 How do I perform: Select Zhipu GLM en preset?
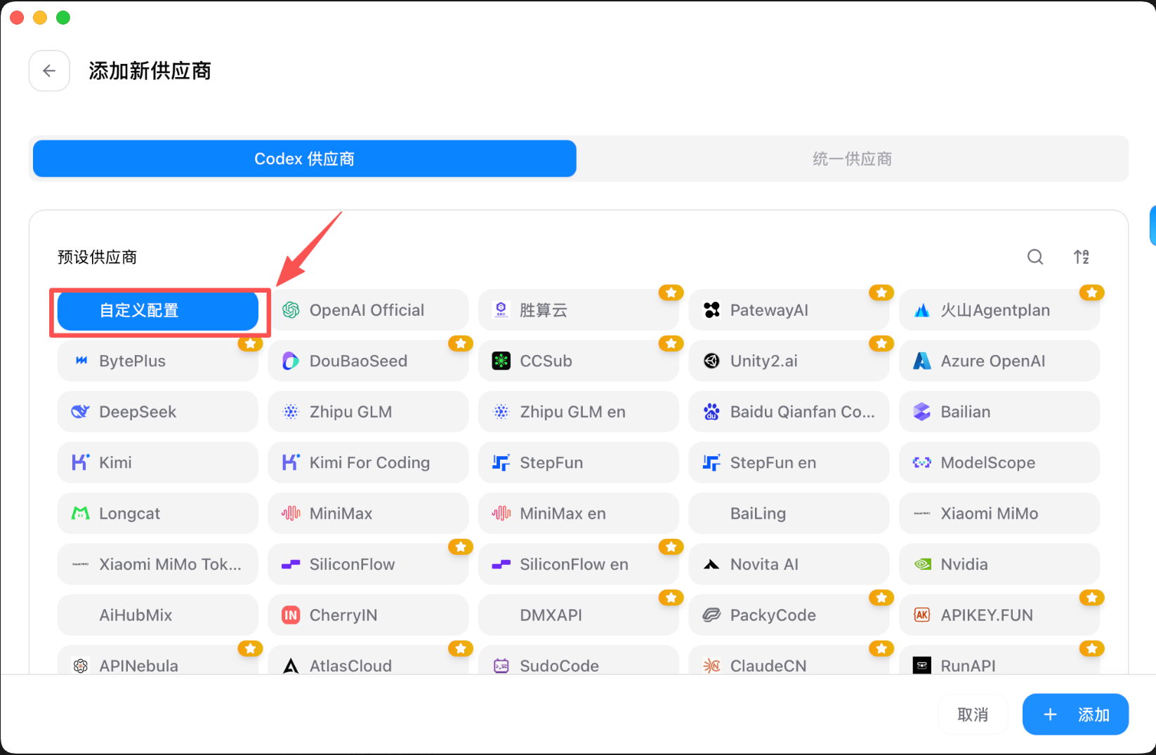coord(579,412)
